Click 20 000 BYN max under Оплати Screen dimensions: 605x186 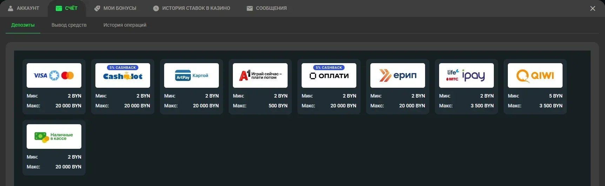click(343, 106)
